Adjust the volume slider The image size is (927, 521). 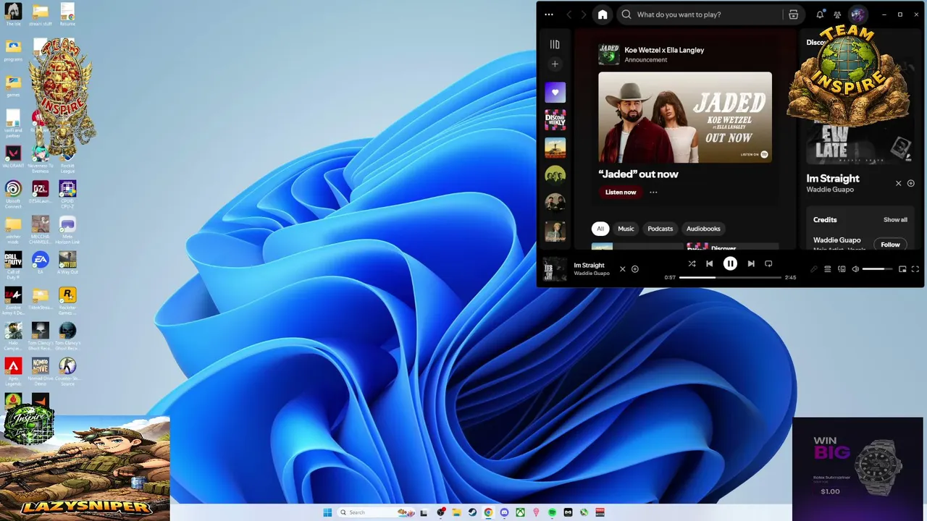(878, 269)
